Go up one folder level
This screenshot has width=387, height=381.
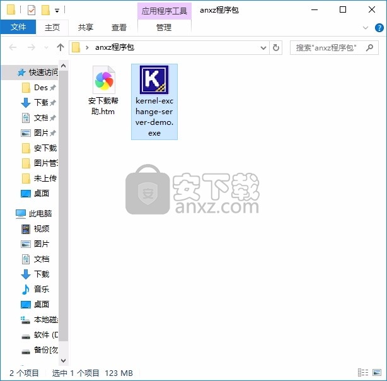pyautogui.click(x=61, y=47)
